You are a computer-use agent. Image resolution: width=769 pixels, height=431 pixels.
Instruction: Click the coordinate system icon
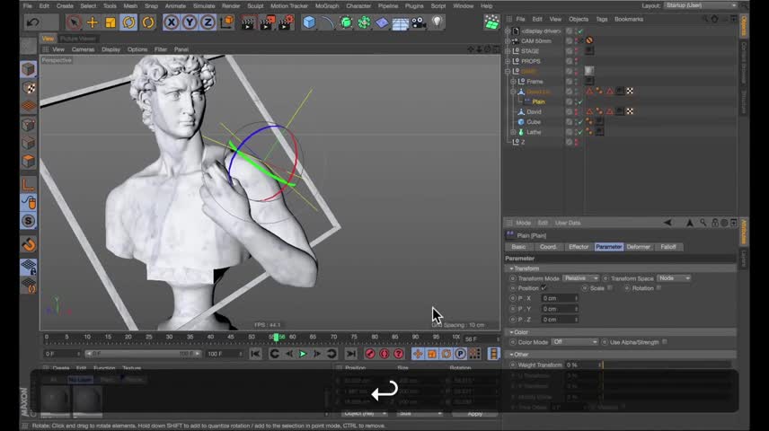(x=226, y=22)
